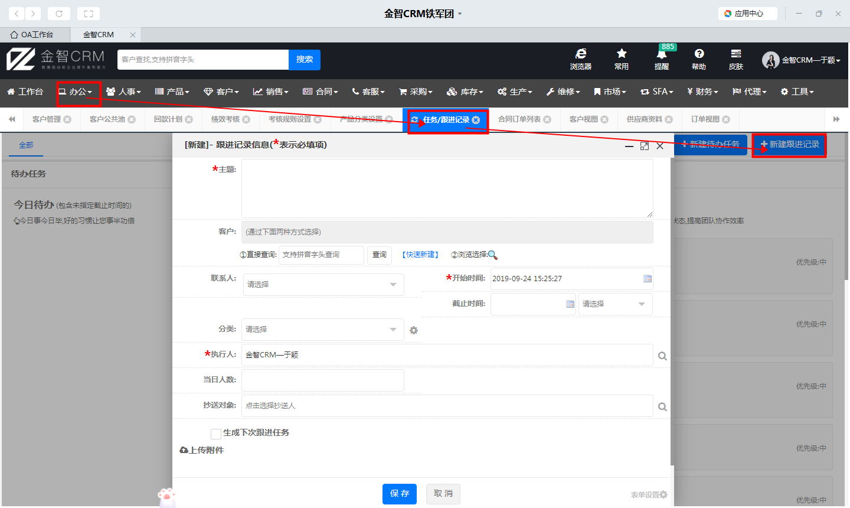Viewport: 850px width, 508px height.
Task: Open the SFA menu
Action: [x=656, y=92]
